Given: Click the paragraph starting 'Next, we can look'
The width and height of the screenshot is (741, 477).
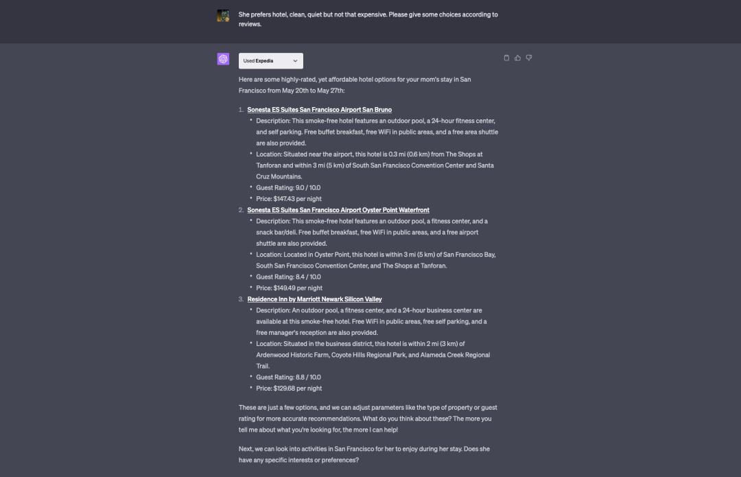Looking at the screenshot, I should point(364,454).
